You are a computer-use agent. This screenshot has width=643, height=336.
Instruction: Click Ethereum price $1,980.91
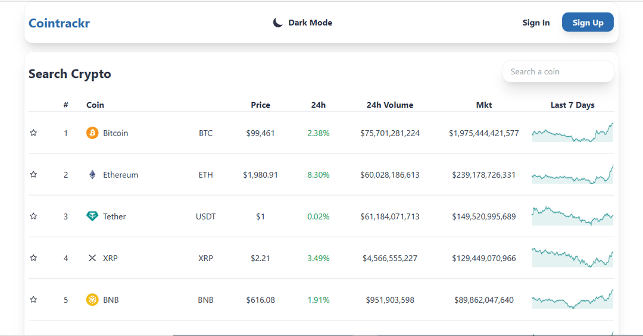click(x=260, y=175)
